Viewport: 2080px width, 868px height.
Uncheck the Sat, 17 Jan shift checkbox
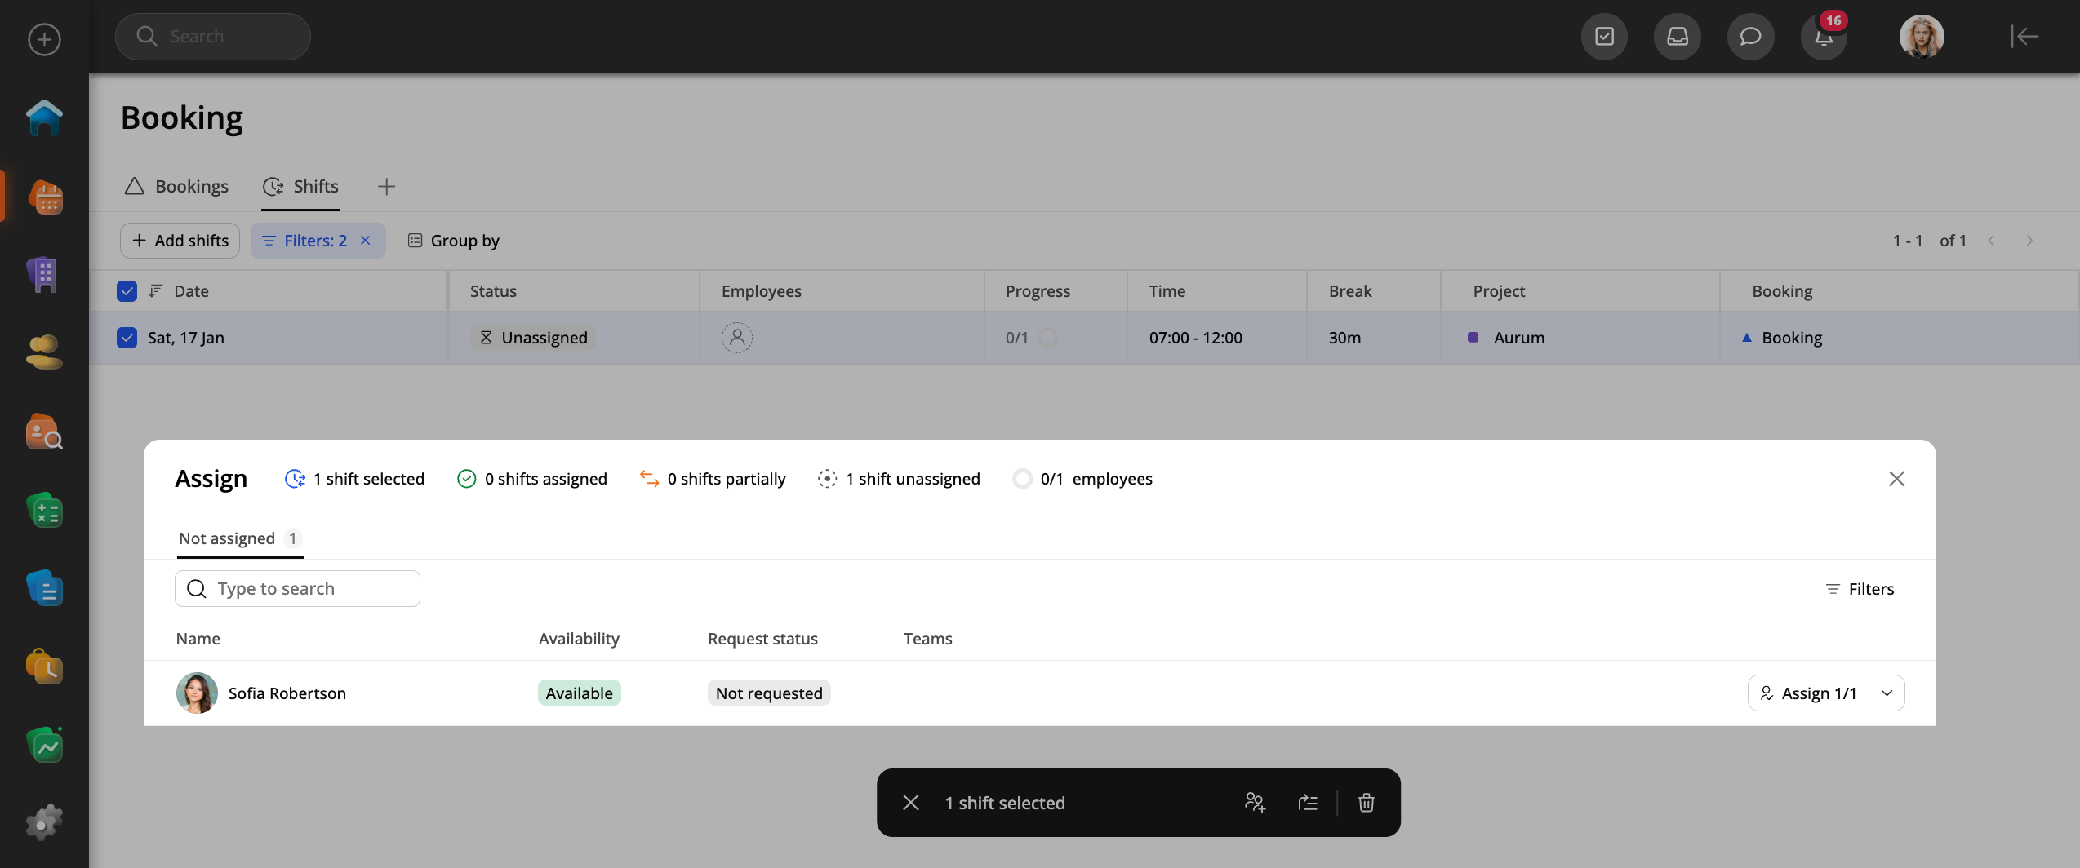pyautogui.click(x=127, y=338)
